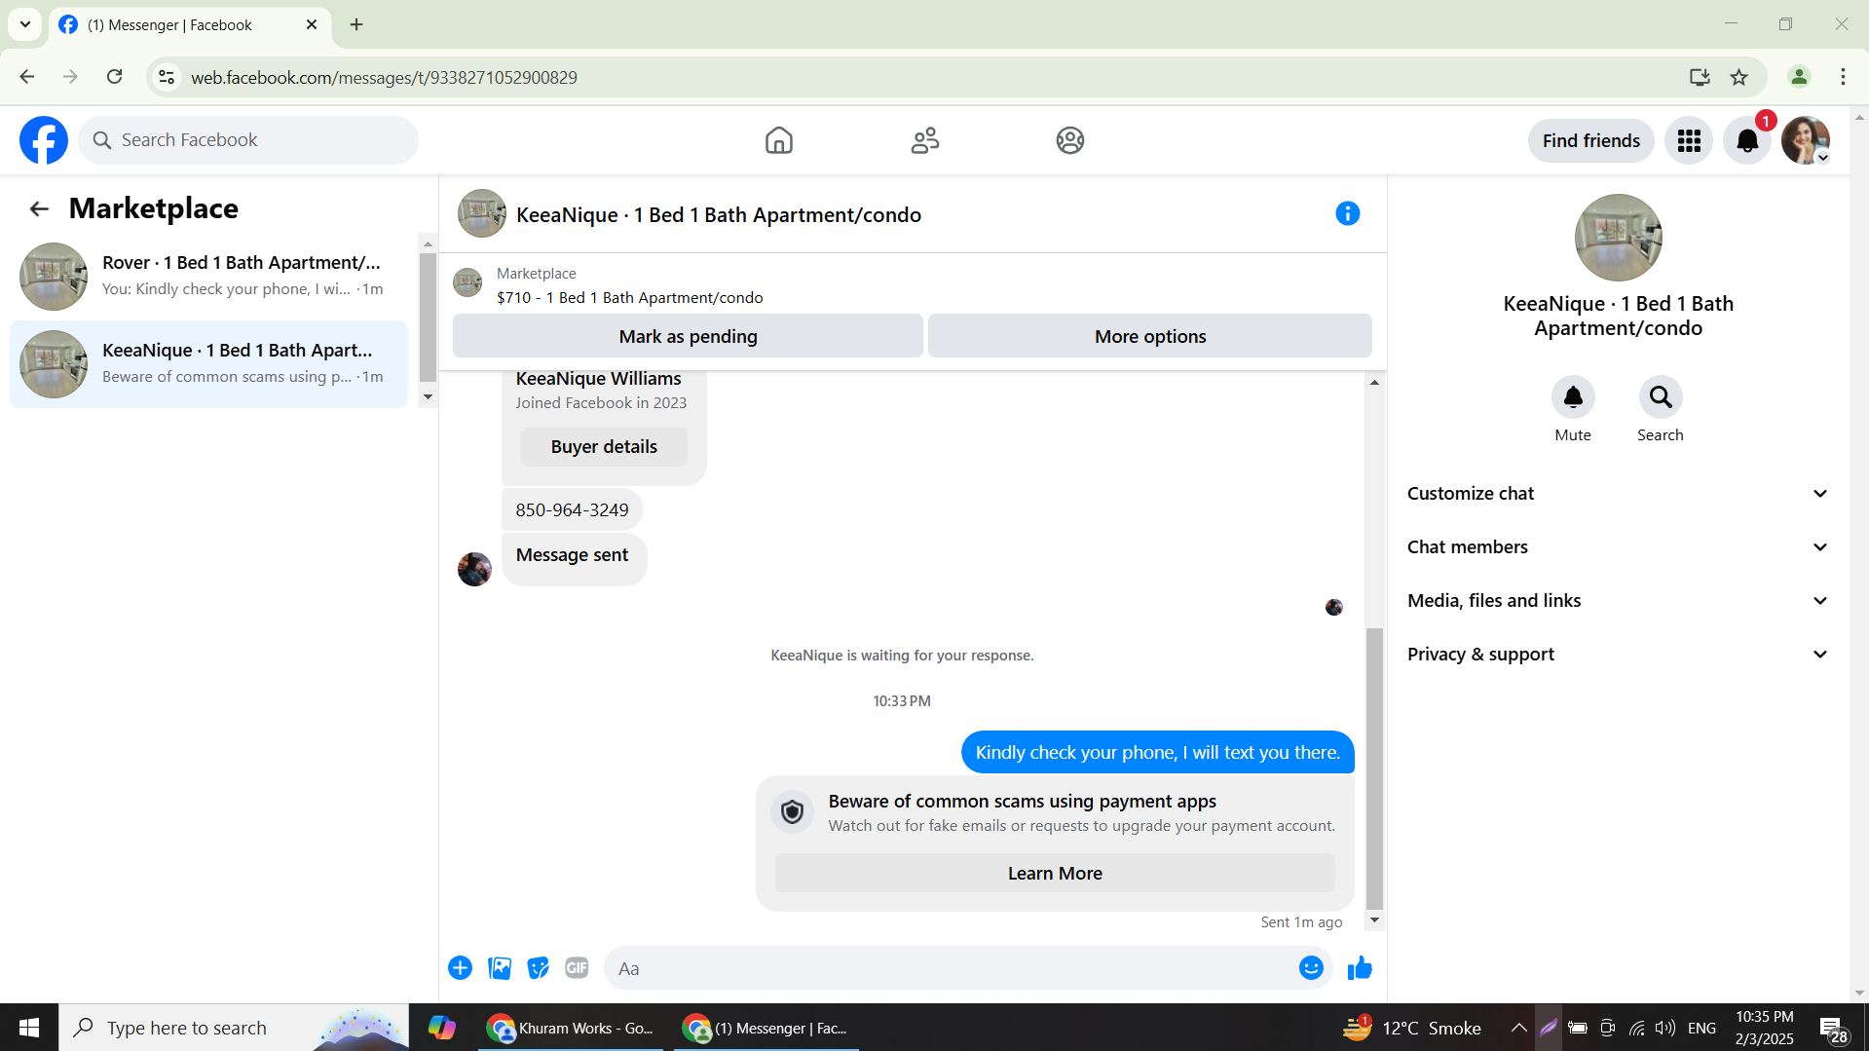The width and height of the screenshot is (1869, 1051).
Task: Click the phone number message 850-964-3249
Action: [572, 510]
